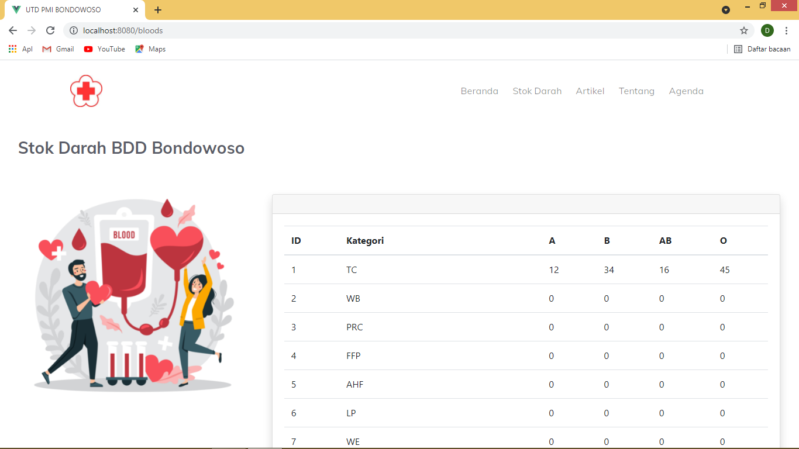Go to Beranda in the navbar
This screenshot has width=799, height=449.
(480, 91)
